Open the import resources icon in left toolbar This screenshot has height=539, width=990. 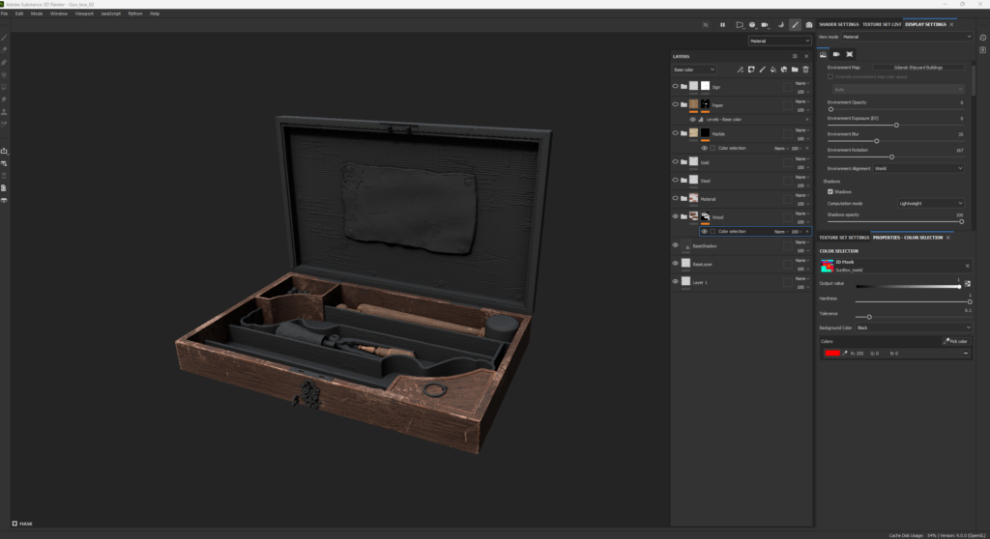pyautogui.click(x=5, y=151)
